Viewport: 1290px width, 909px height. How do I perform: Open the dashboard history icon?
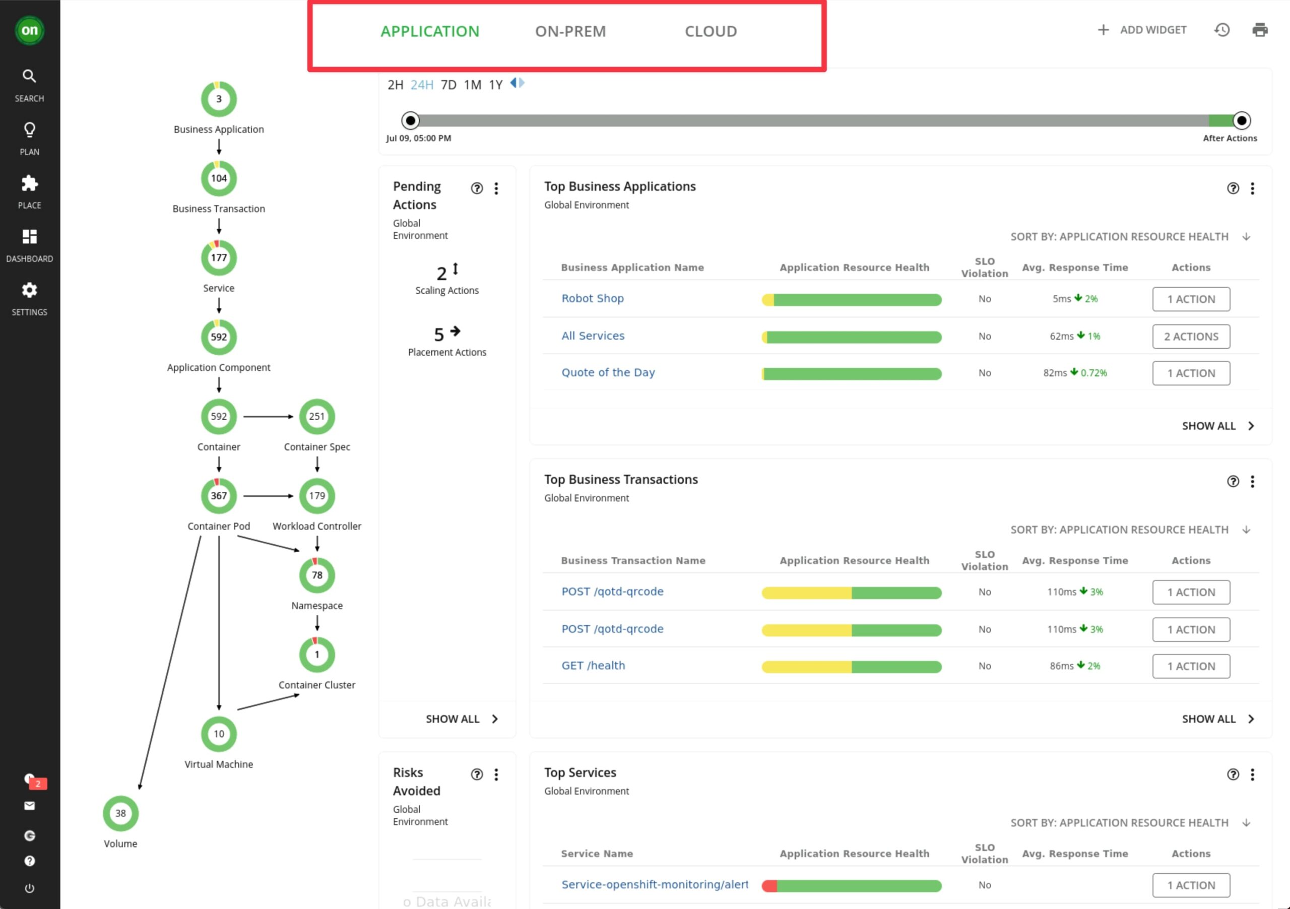[1221, 29]
